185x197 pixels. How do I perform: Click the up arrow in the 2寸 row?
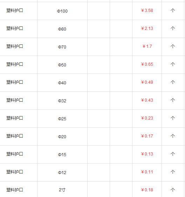point(173,190)
